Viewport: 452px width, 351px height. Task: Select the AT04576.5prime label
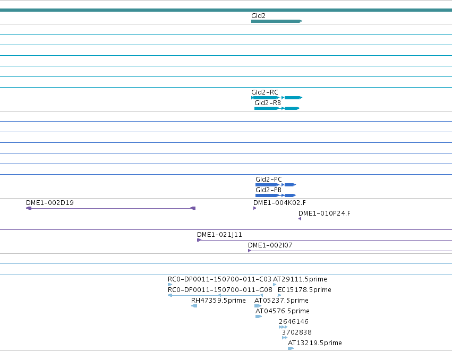coord(283,311)
